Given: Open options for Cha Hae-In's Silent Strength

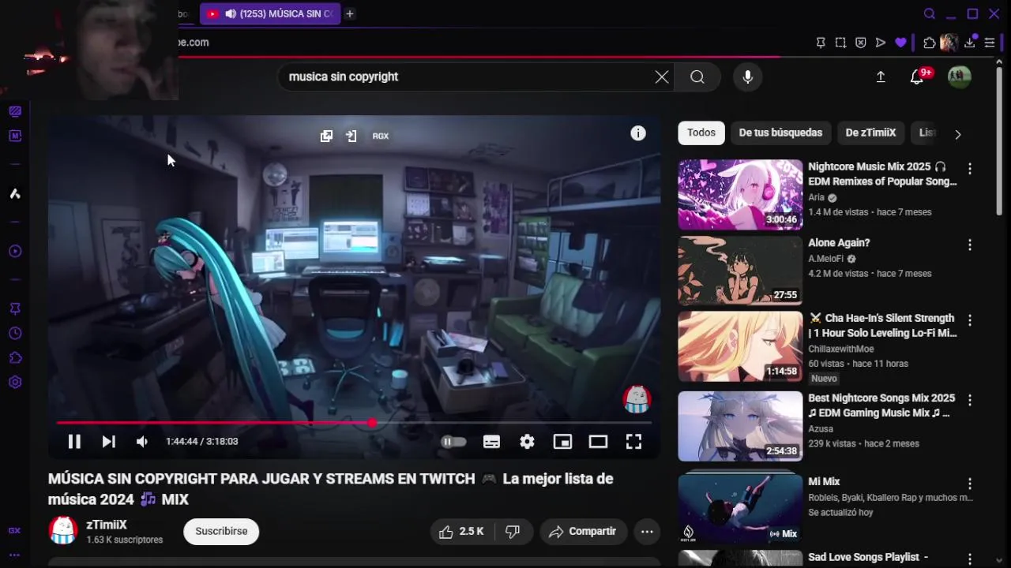Looking at the screenshot, I should [x=970, y=320].
